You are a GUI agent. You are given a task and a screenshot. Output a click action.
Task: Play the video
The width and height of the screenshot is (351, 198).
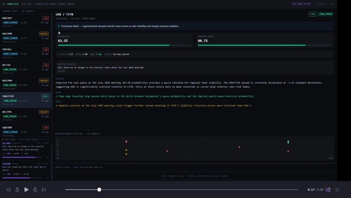[x=26, y=190]
